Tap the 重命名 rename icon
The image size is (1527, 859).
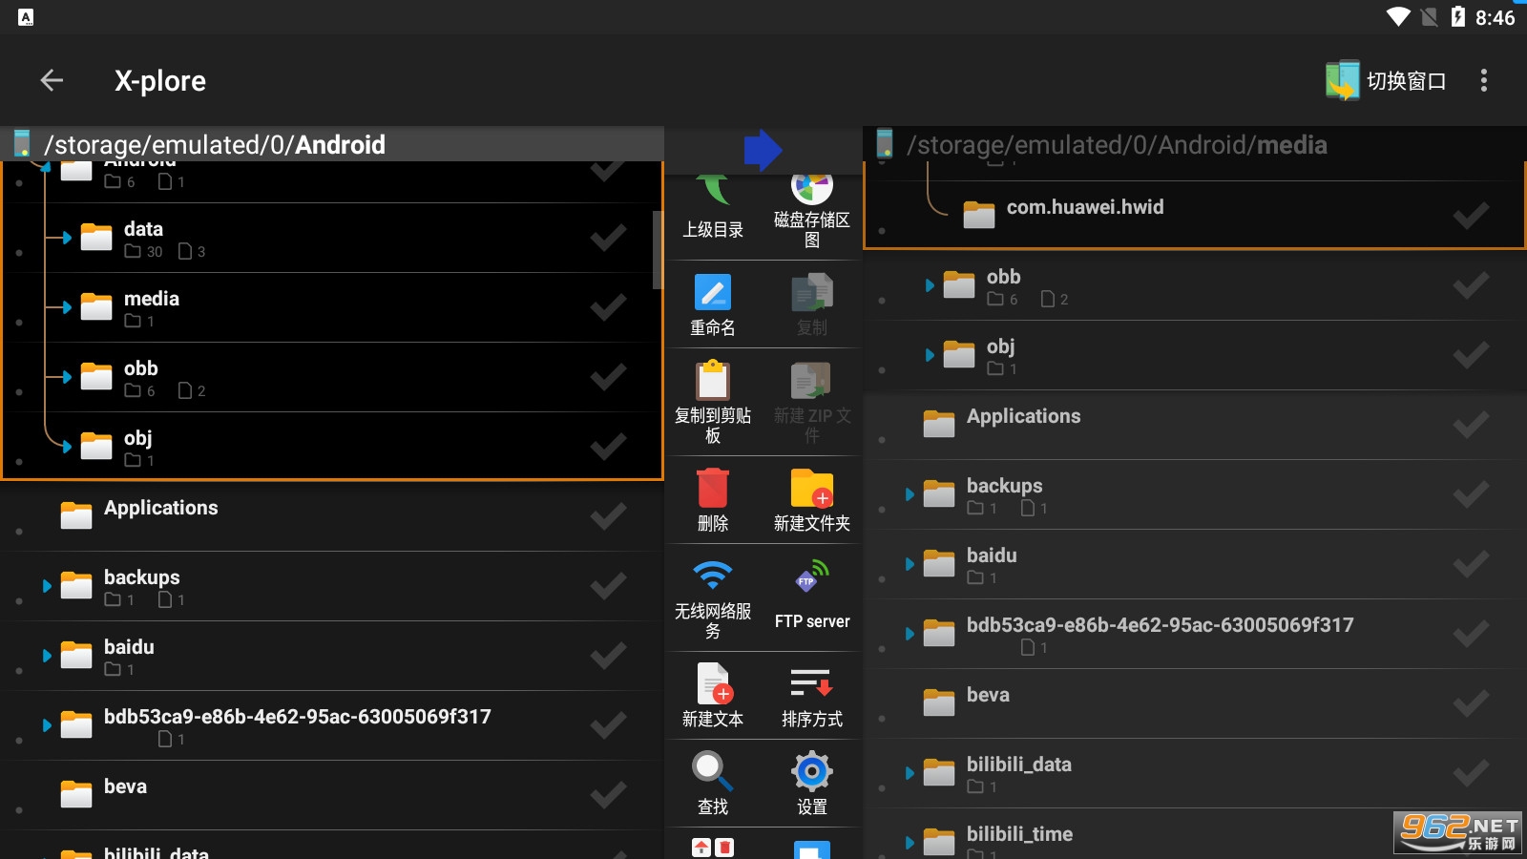(x=713, y=293)
